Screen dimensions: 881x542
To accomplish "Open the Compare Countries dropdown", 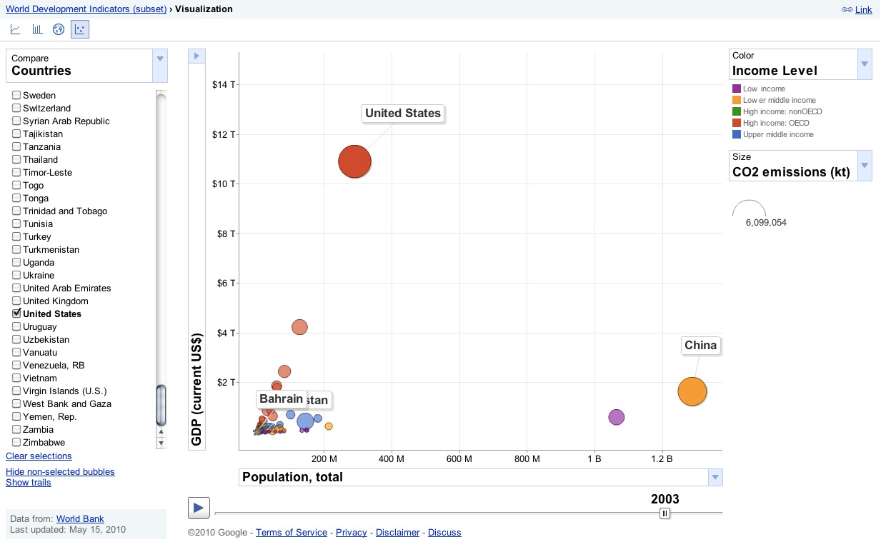I will pos(160,65).
